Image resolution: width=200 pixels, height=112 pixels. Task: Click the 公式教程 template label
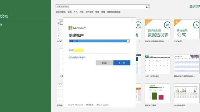pos(178,41)
